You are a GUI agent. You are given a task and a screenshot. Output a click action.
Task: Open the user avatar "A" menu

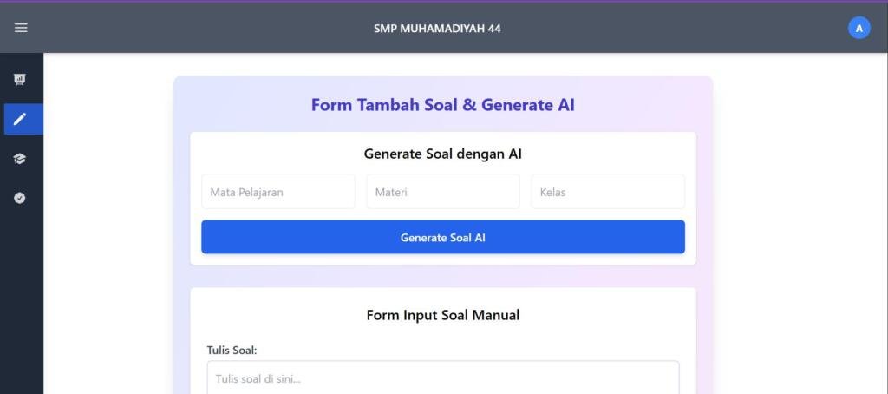click(859, 28)
